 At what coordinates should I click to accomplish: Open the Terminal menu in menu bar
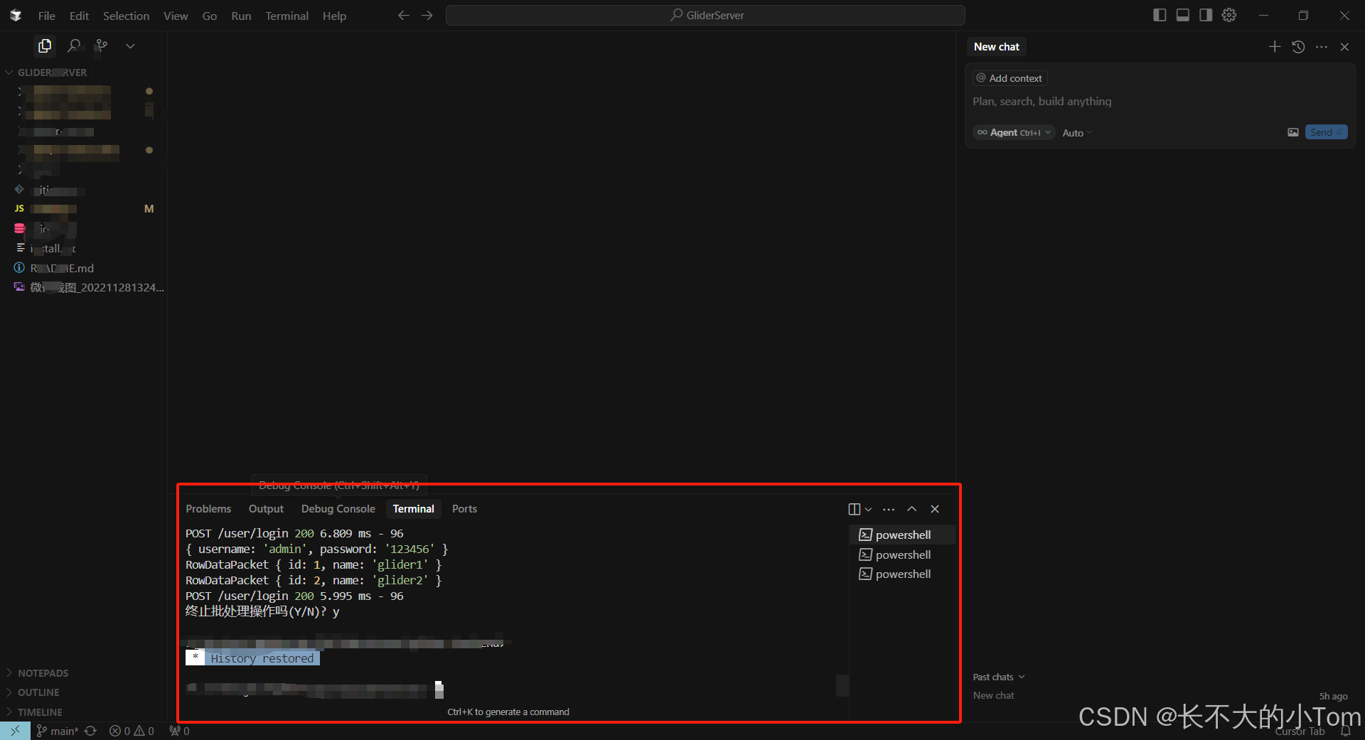286,15
